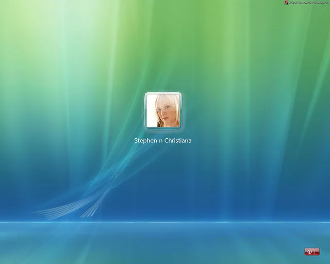Screen dimensions: 330x264
Task: Click the Stephen n Christiana user name
Action: pyautogui.click(x=163, y=140)
